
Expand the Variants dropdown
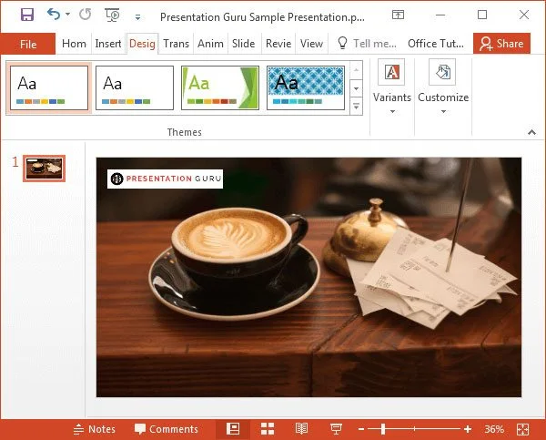click(392, 88)
